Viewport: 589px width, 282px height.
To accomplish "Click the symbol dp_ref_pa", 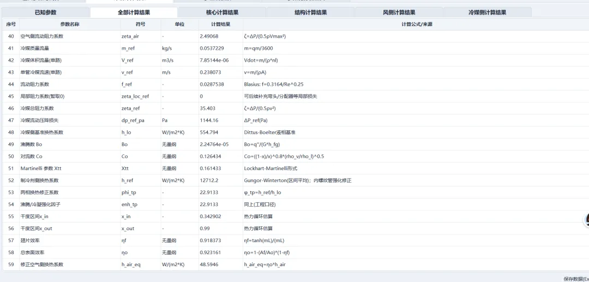I will pos(133,121).
